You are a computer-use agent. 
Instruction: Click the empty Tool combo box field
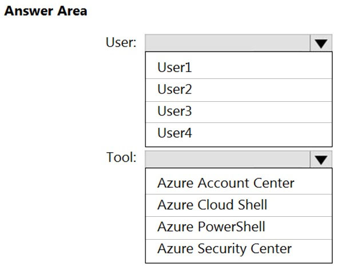228,159
